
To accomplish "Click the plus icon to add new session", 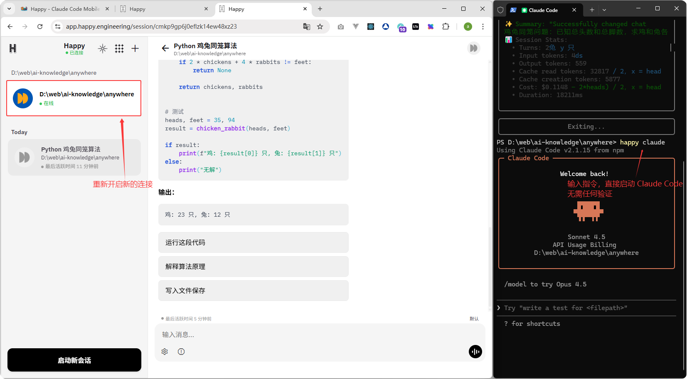I will [135, 49].
